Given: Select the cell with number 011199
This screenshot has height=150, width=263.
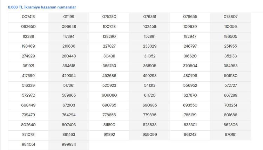Looking at the screenshot, I should click(x=69, y=17).
